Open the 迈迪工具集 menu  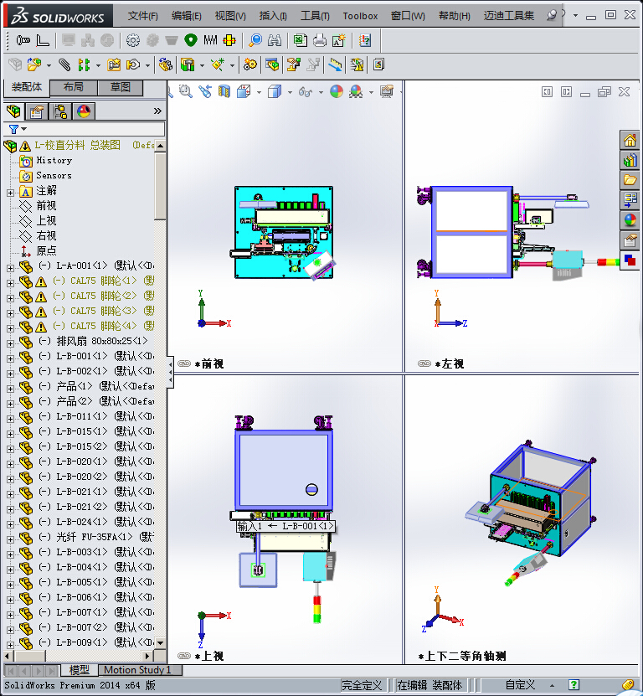[x=508, y=16]
